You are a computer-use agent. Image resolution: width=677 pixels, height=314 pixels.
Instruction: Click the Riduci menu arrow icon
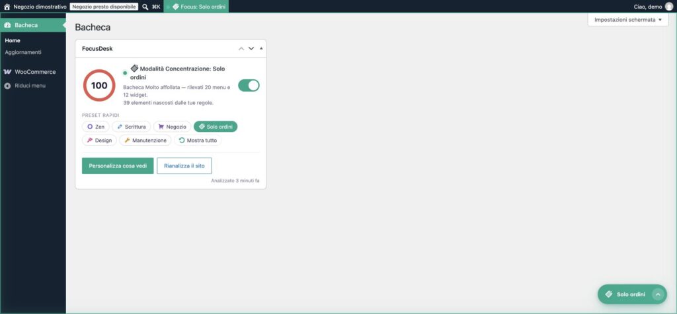pos(7,86)
